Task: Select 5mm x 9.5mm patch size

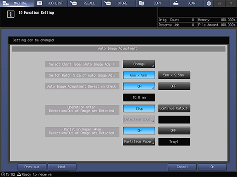Action: pos(174,75)
